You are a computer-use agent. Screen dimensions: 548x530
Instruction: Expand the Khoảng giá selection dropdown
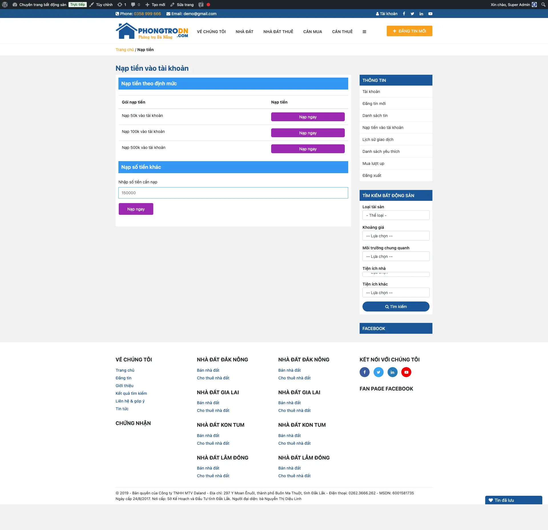396,236
